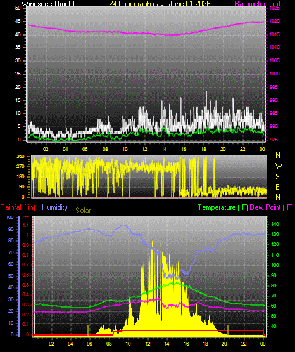Viewport: 295px width, 352px height.
Task: Click hour '14' under the temperature graph
Action: 166,344
